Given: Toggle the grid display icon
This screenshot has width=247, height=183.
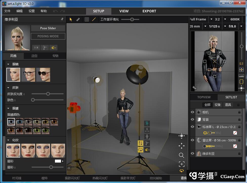Looking at the screenshot, I should coord(87,19).
